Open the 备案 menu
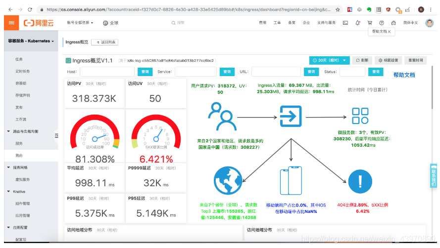440x248 pixels. tap(292, 23)
